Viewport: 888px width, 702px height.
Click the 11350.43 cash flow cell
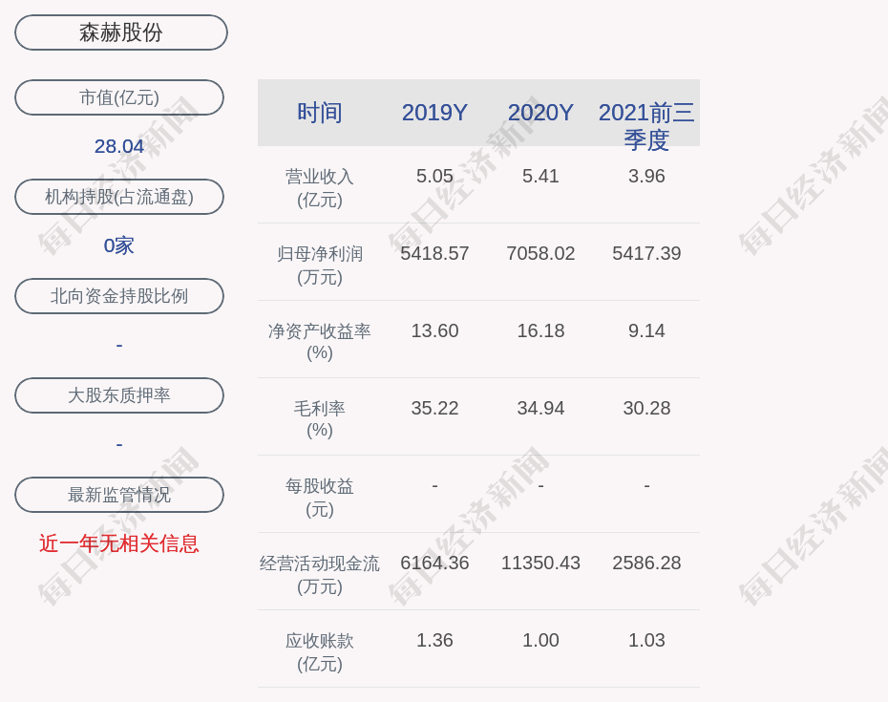point(540,563)
